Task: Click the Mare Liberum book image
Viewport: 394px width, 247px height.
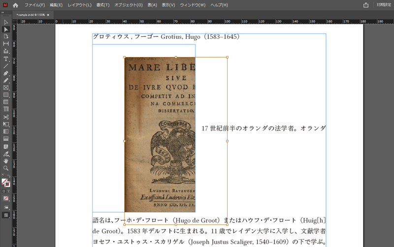Action: 160,134
